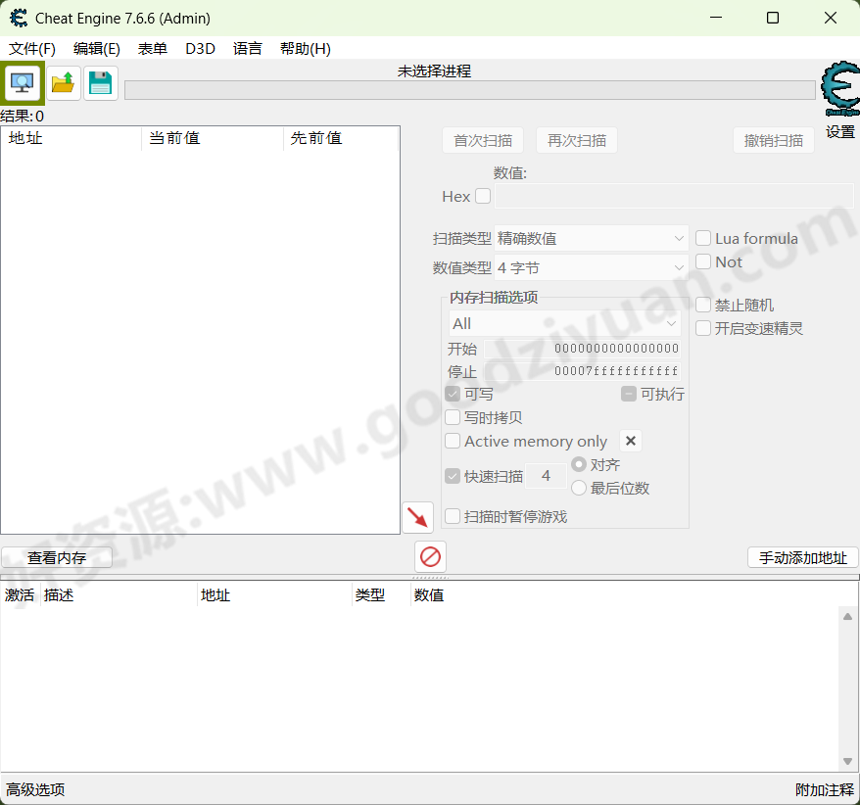This screenshot has width=860, height=805.
Task: Select a process via the computer icon
Action: point(22,82)
